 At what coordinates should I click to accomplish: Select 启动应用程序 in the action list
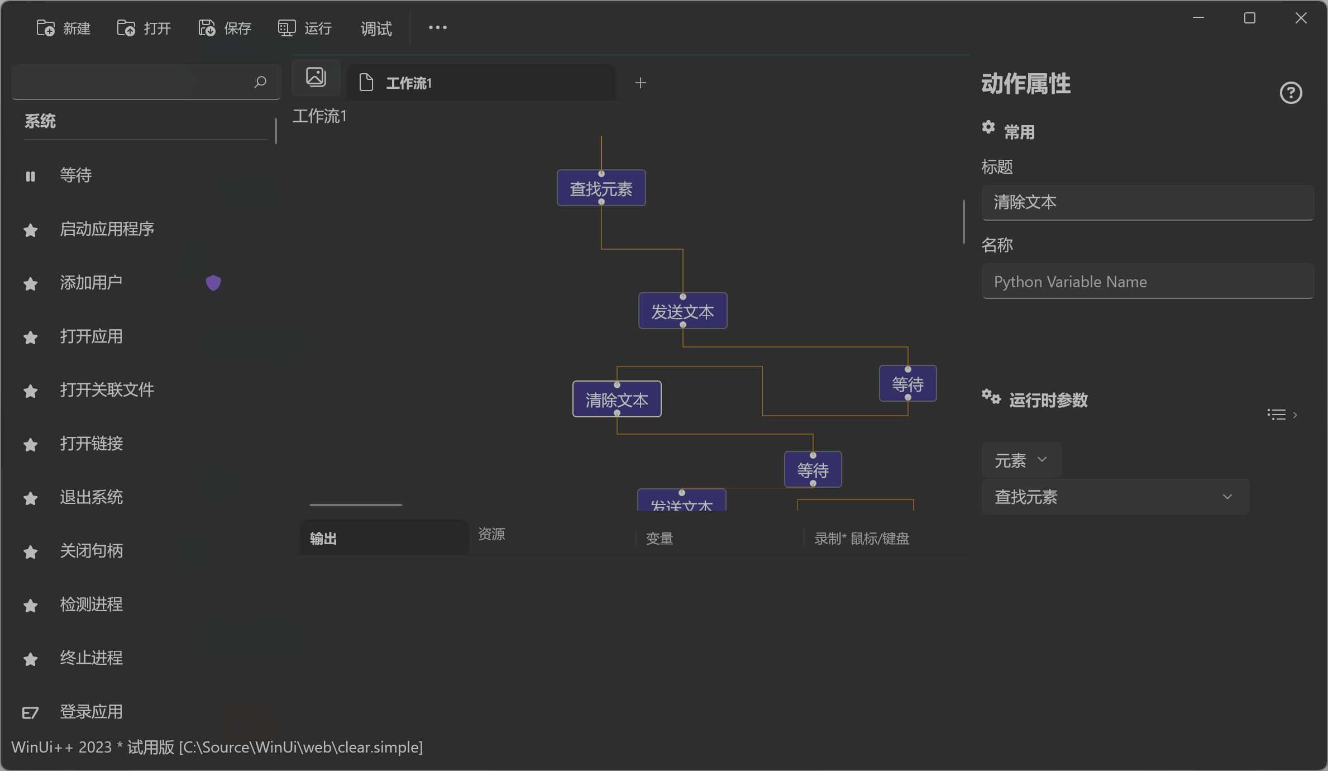[107, 229]
